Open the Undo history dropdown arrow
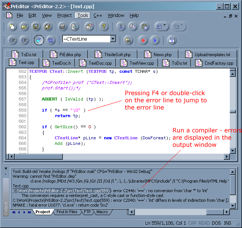 pyautogui.click(x=165, y=25)
